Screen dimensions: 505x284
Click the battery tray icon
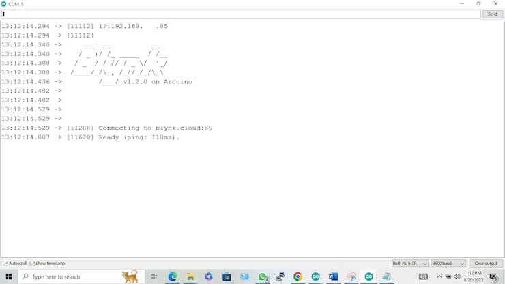point(448,276)
